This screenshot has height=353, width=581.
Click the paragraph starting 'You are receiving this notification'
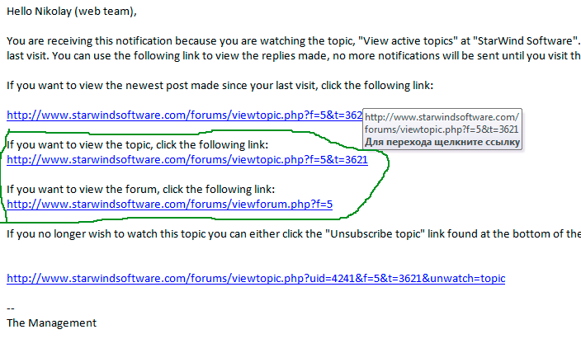coord(294,40)
